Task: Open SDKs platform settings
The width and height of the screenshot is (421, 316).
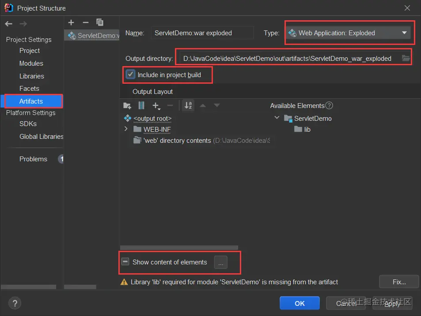Action: click(x=28, y=124)
